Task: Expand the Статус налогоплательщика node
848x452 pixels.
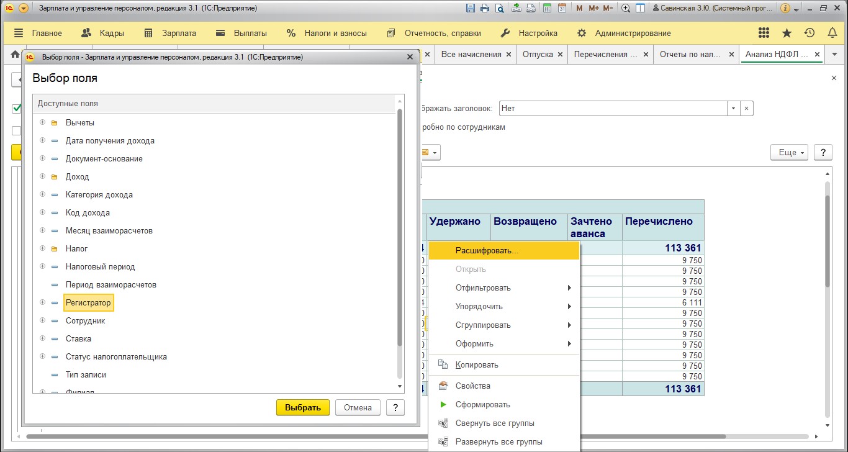Action: click(x=42, y=356)
